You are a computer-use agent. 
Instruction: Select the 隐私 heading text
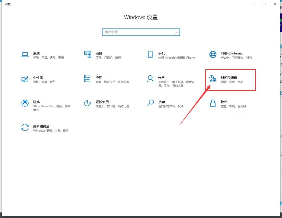point(224,102)
